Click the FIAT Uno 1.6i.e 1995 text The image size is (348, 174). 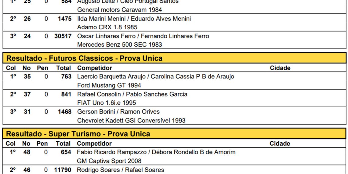point(107,103)
